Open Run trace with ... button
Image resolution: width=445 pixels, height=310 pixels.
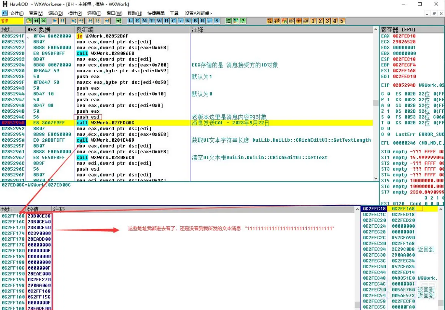point(210,21)
